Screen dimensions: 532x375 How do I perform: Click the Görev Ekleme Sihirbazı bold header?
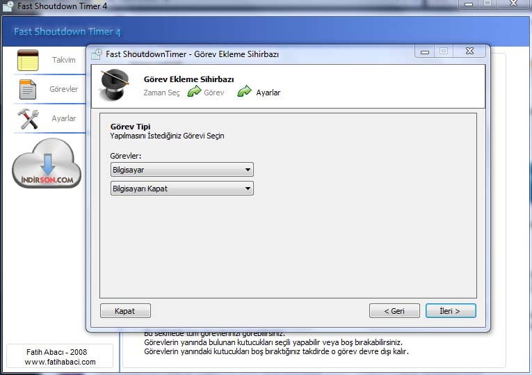coord(188,79)
